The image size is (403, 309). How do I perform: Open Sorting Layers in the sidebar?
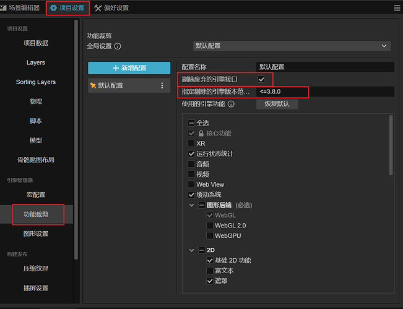pos(36,82)
